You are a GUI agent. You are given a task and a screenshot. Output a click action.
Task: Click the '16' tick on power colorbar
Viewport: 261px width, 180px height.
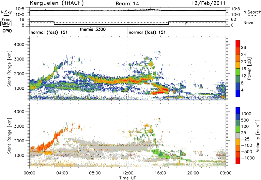243,69
